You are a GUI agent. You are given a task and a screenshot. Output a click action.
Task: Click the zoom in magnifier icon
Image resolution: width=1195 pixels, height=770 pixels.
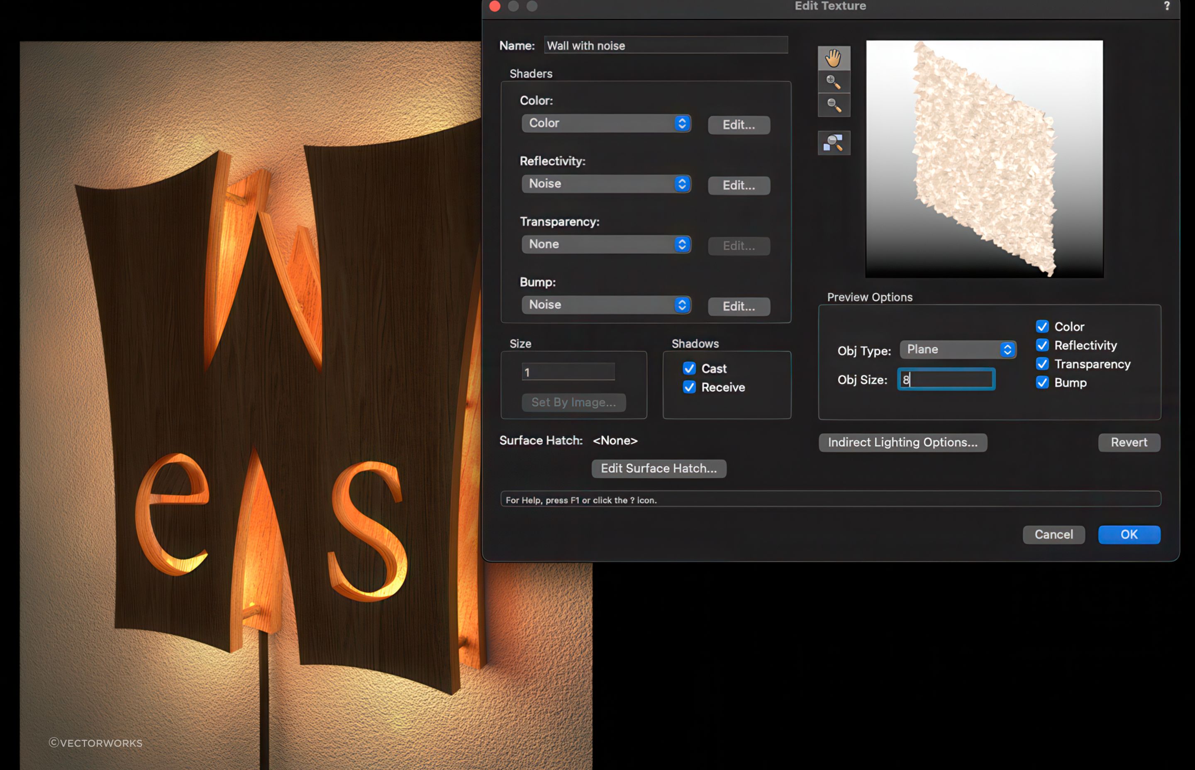[834, 81]
